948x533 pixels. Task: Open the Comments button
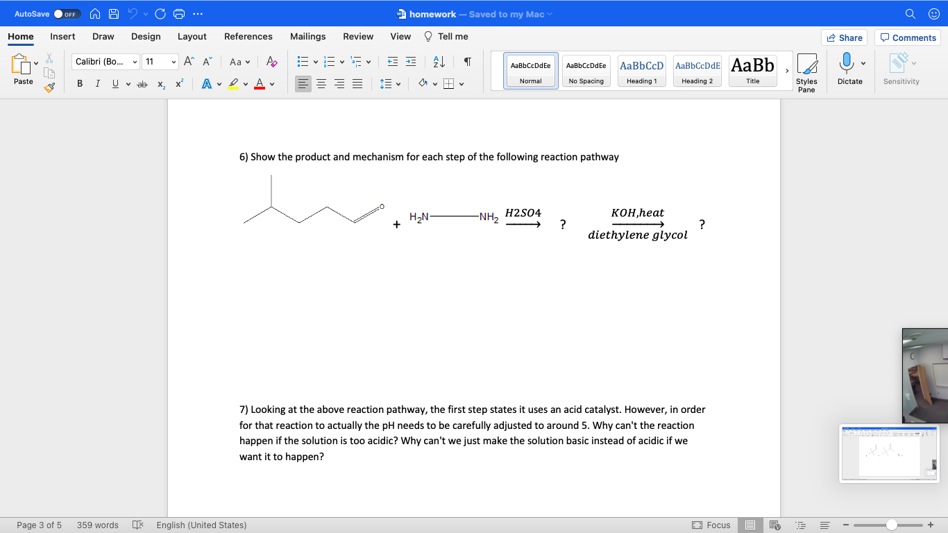point(908,37)
